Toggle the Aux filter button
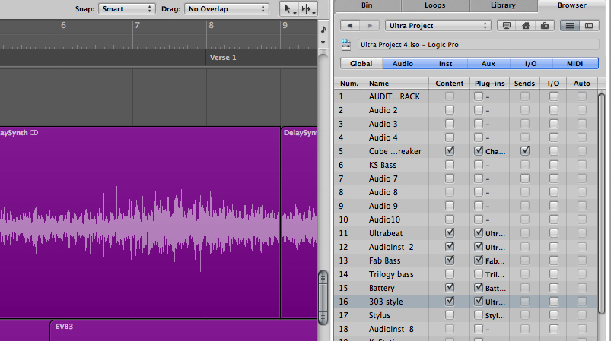 tap(488, 64)
